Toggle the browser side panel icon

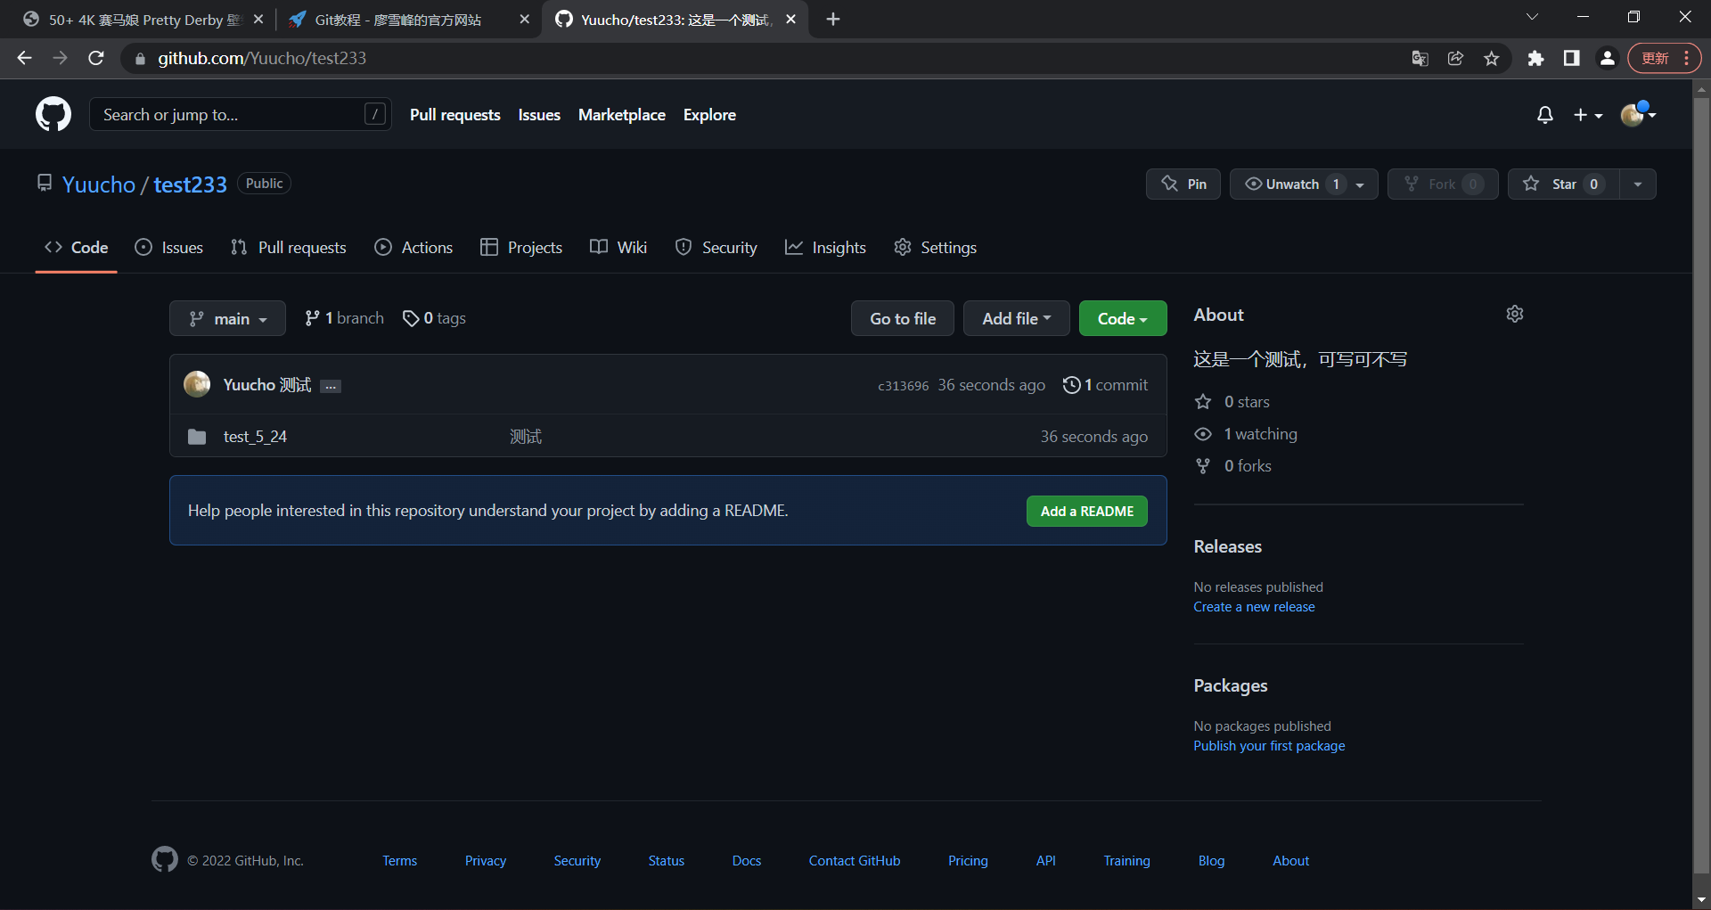click(x=1571, y=59)
